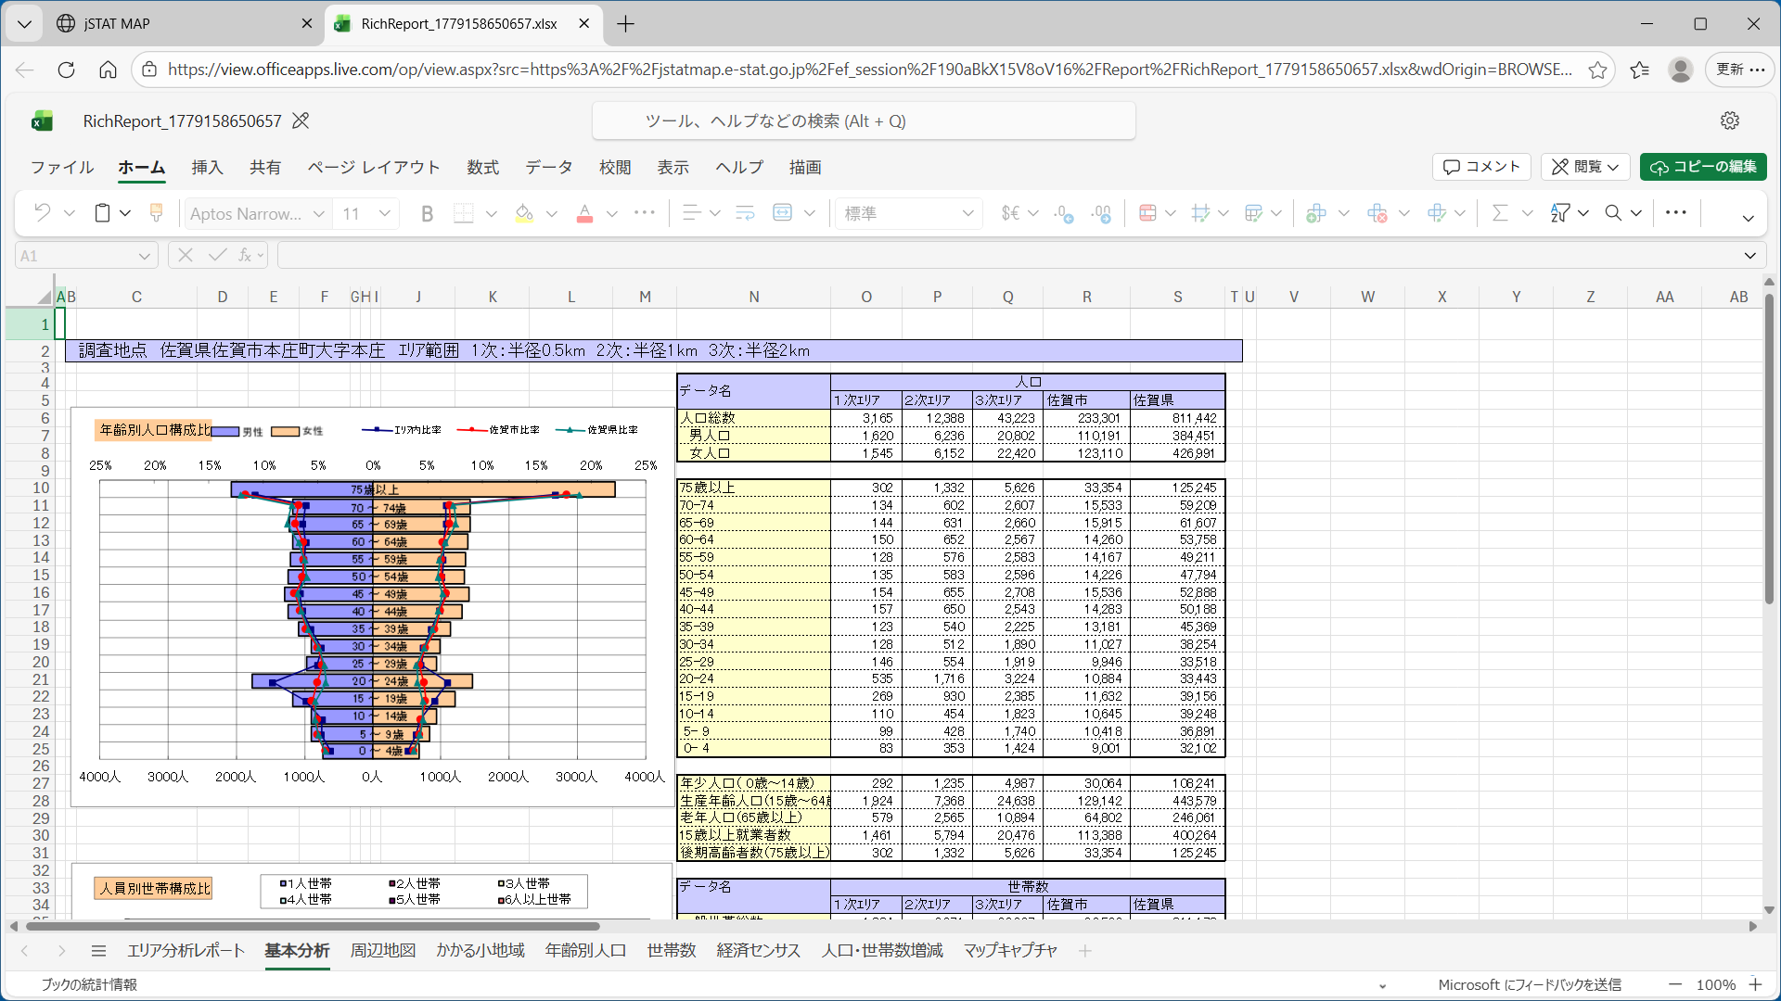Image resolution: width=1781 pixels, height=1001 pixels.
Task: Click the font color red swatch
Action: [584, 213]
